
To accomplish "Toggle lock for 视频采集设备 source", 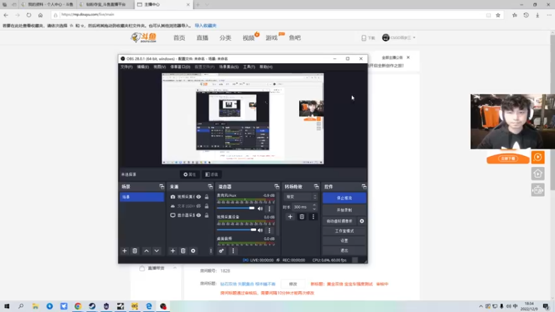I will click(207, 197).
